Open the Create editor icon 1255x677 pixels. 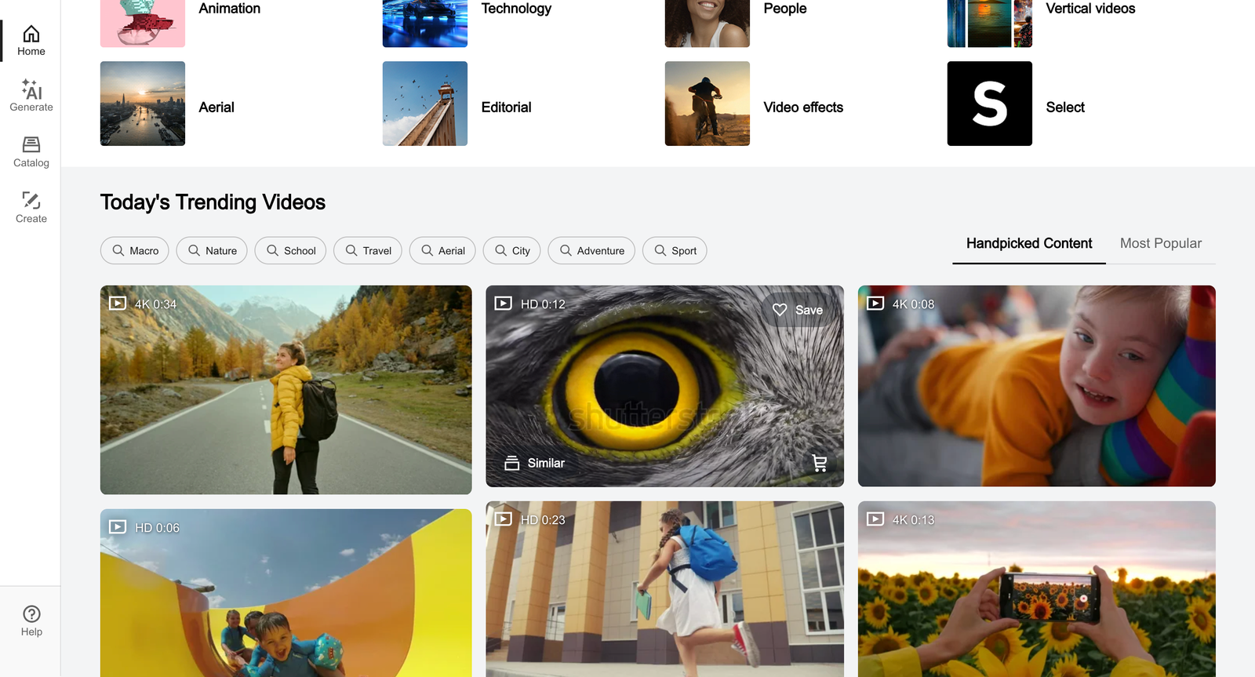coord(31,207)
